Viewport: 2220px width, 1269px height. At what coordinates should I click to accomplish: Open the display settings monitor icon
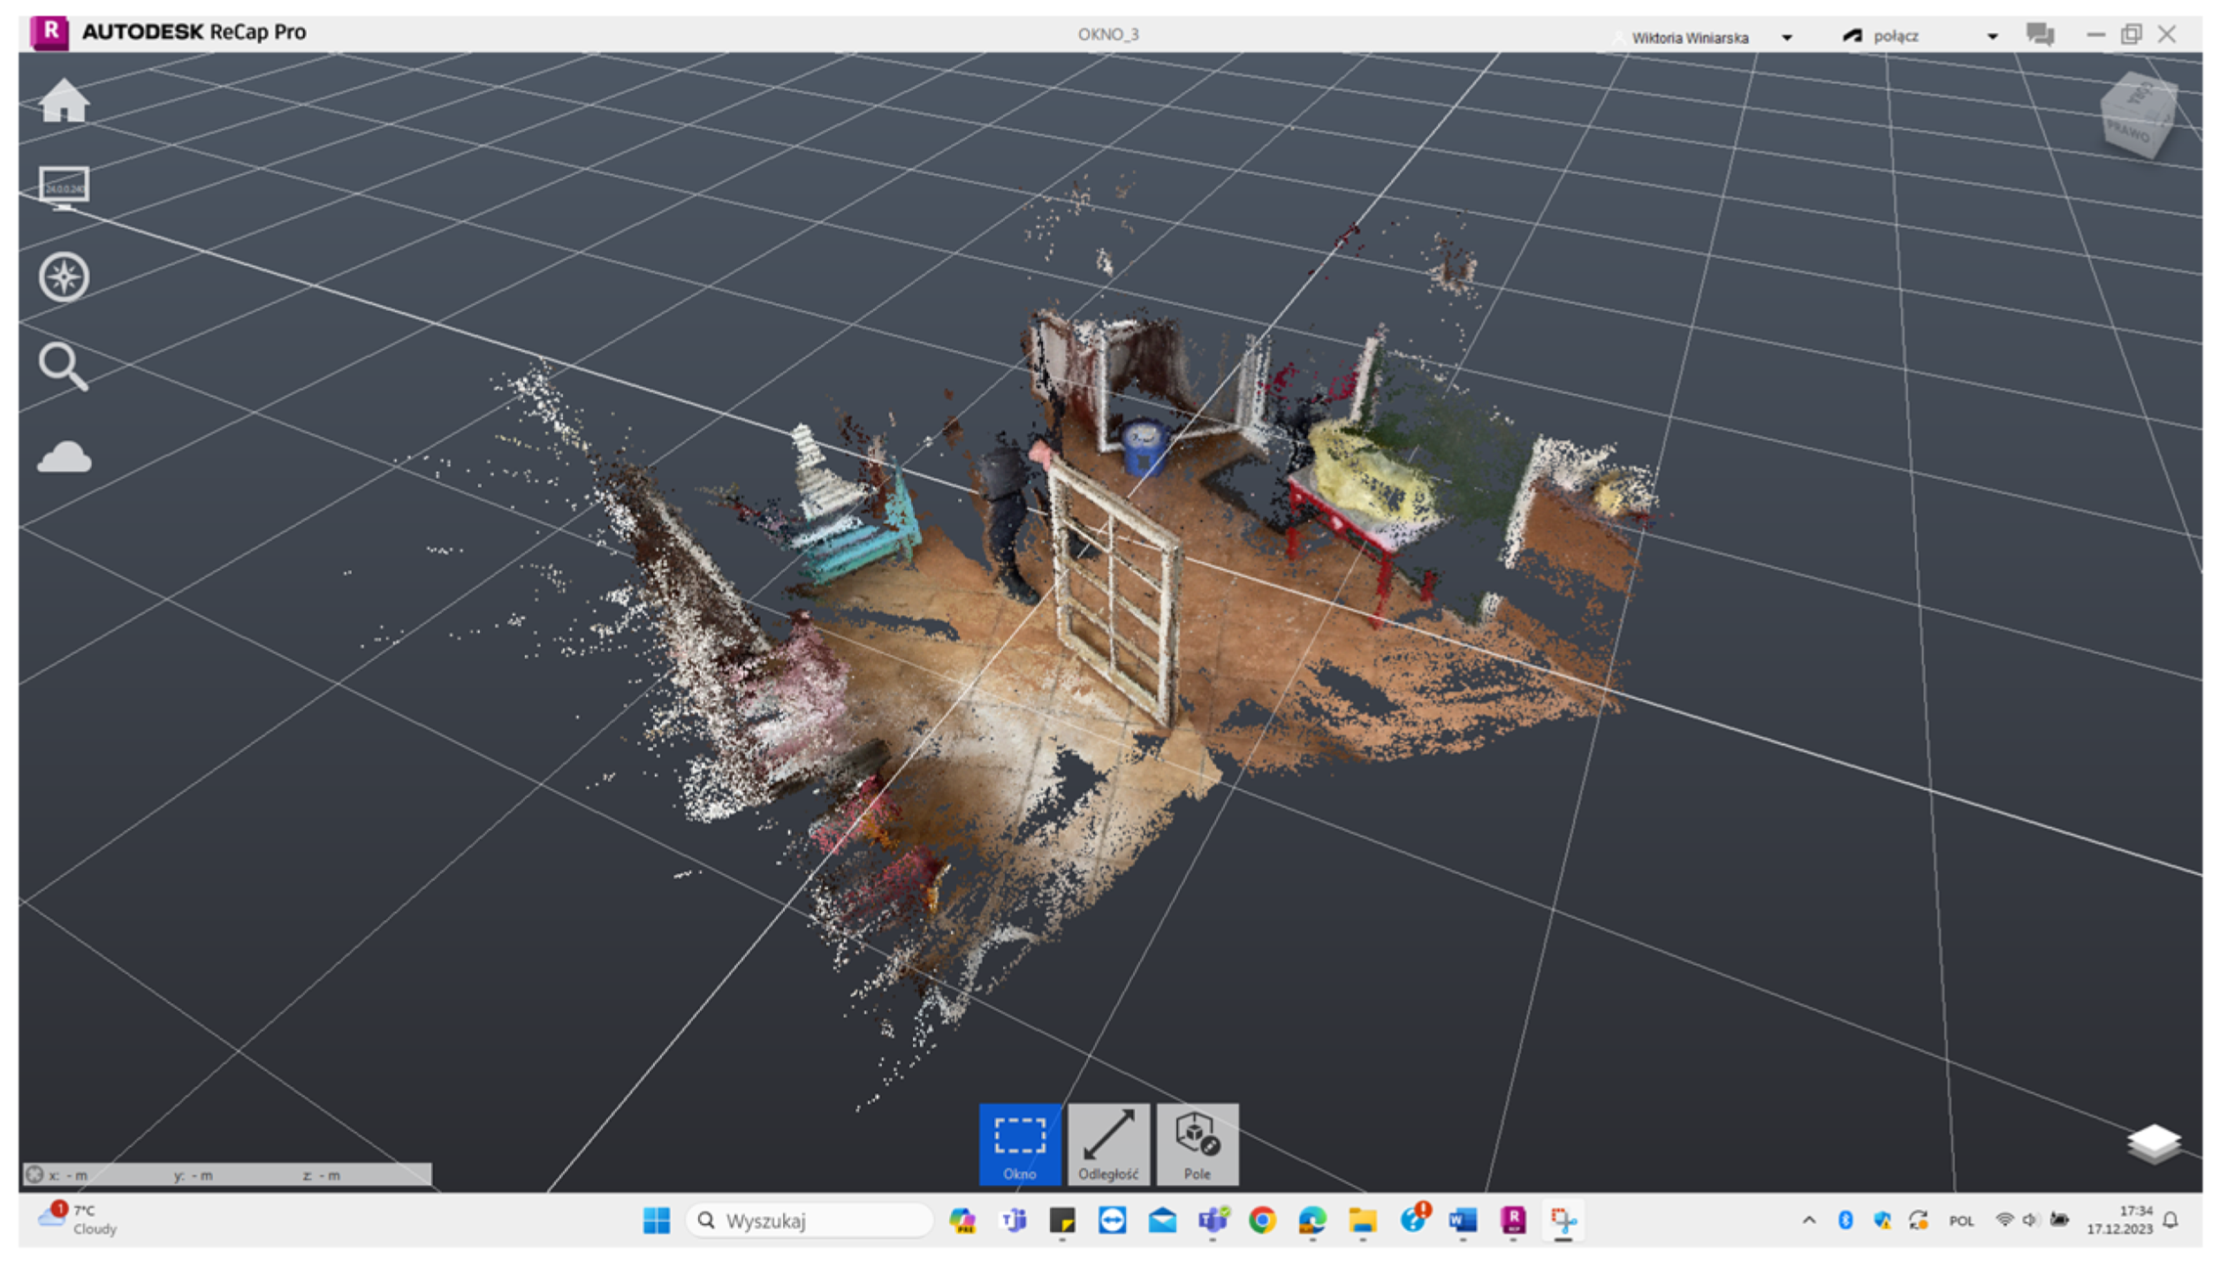click(x=64, y=187)
